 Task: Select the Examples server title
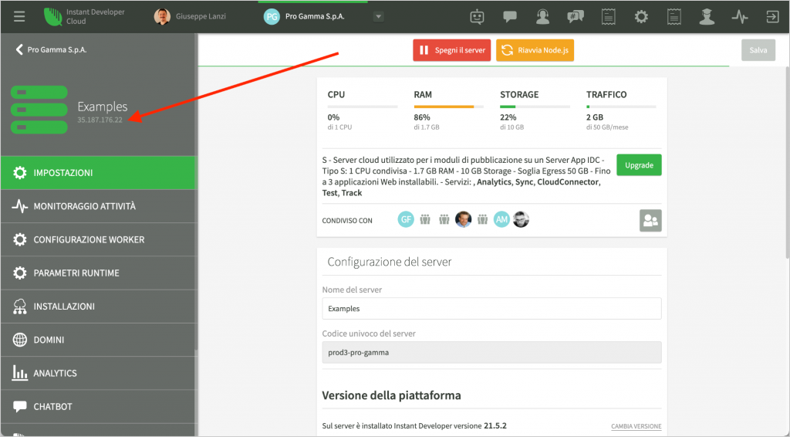pos(103,107)
